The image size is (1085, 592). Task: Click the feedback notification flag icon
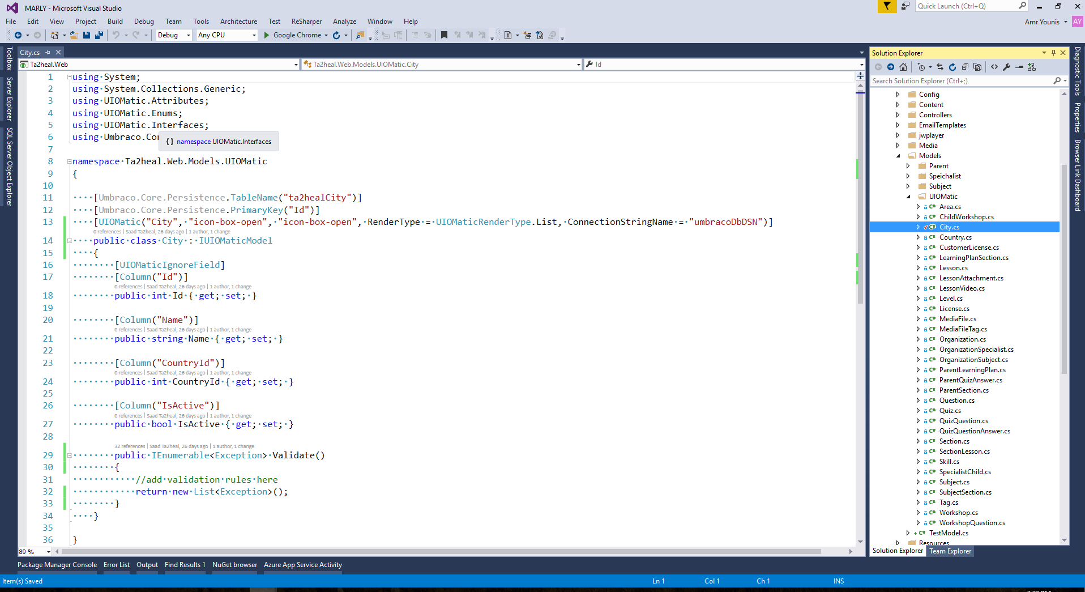coord(887,6)
